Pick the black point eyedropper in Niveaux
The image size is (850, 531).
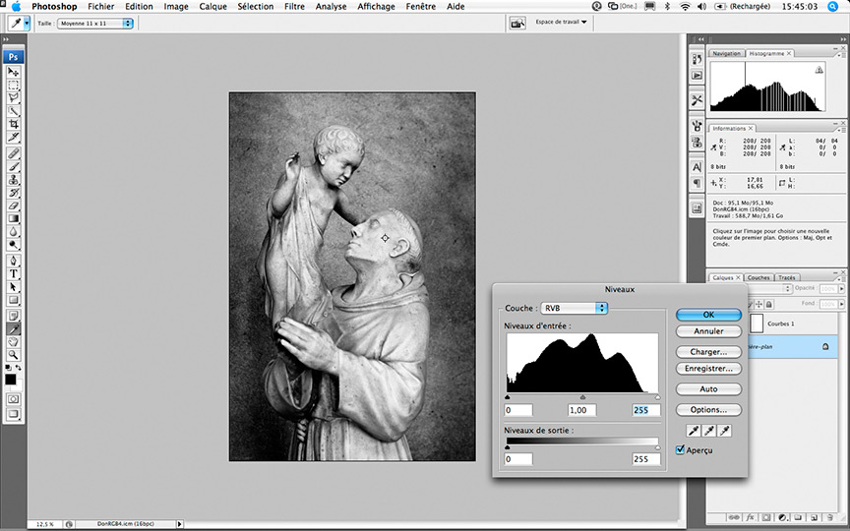pos(694,431)
